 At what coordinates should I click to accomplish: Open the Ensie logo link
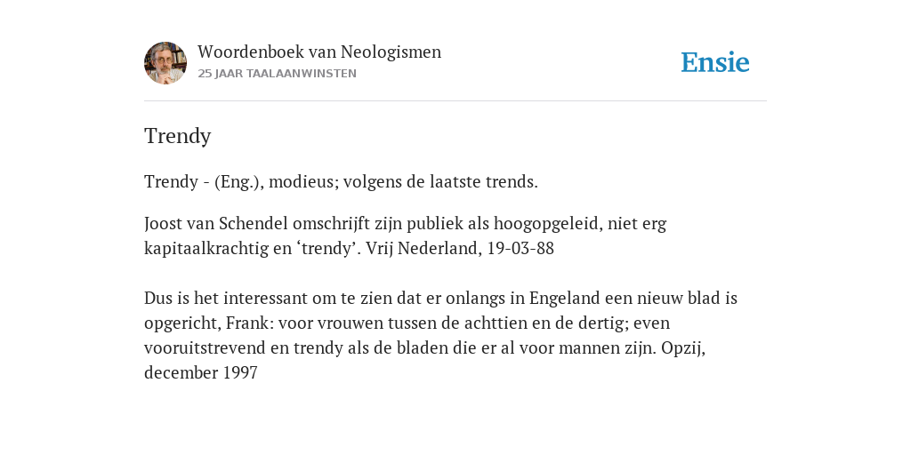point(715,62)
